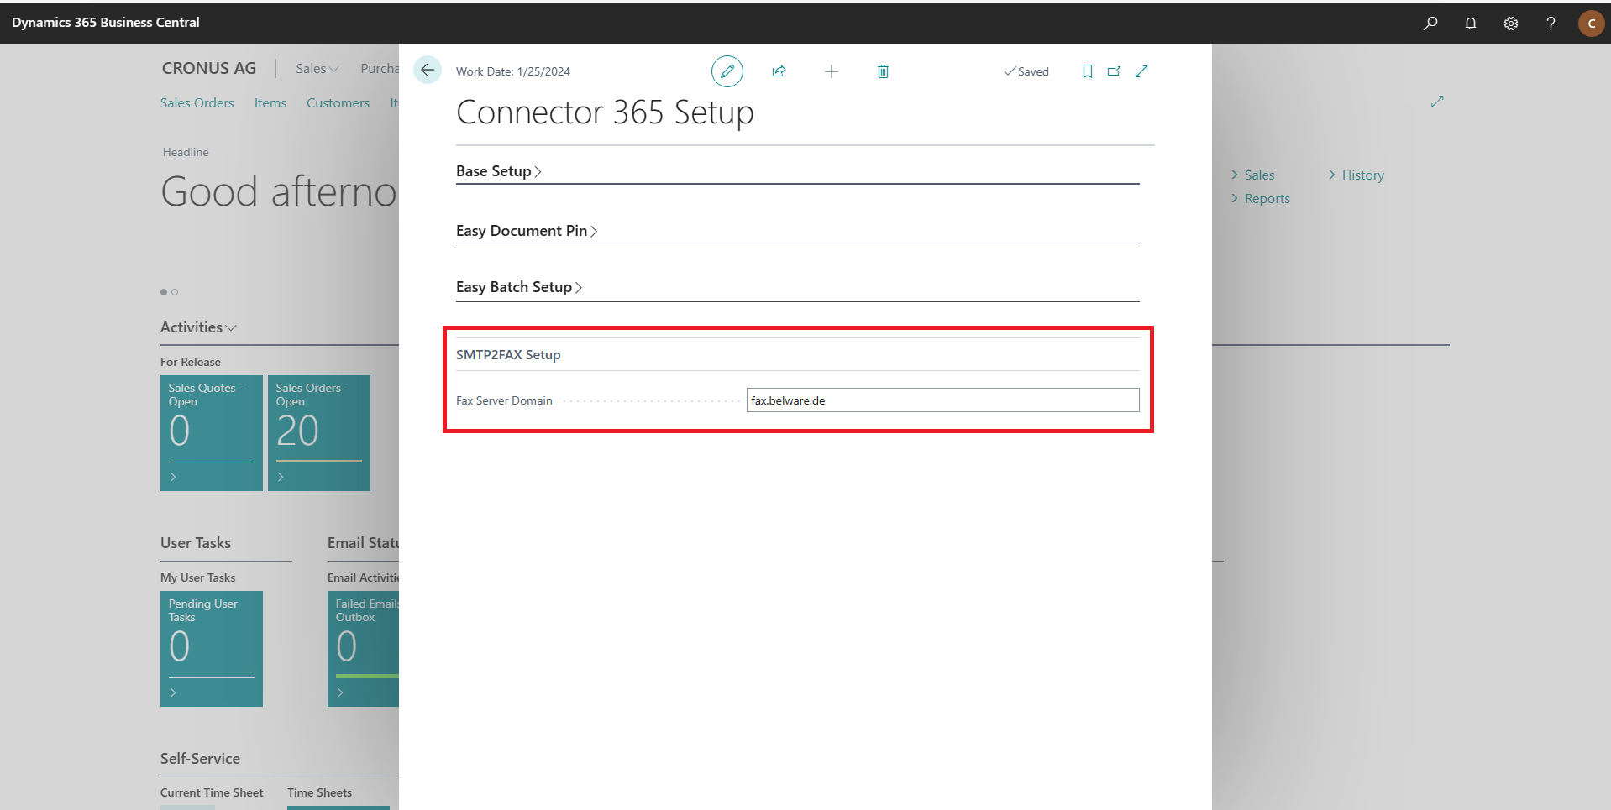Expand the Easy Batch Setup section
Image resolution: width=1611 pixels, height=810 pixels.
[519, 287]
